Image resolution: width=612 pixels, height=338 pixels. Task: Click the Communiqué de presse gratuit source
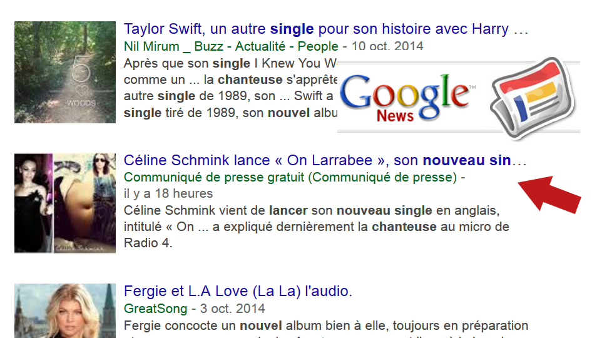[x=290, y=177]
